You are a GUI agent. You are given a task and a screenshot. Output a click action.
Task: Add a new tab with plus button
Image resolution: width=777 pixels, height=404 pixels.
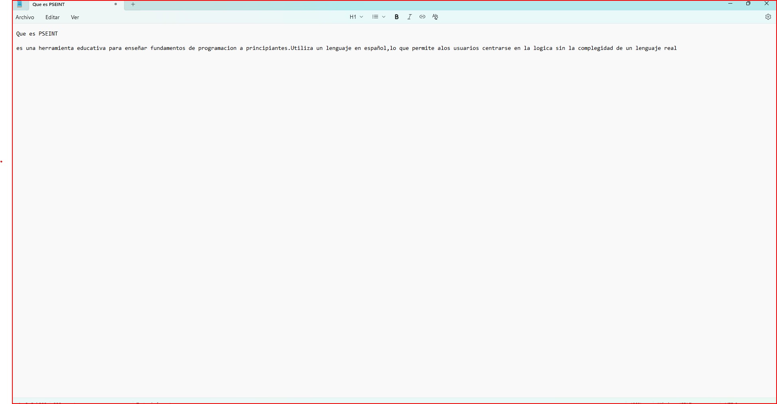pyautogui.click(x=133, y=4)
